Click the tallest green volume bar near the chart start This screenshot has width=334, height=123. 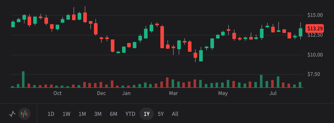click(x=23, y=79)
